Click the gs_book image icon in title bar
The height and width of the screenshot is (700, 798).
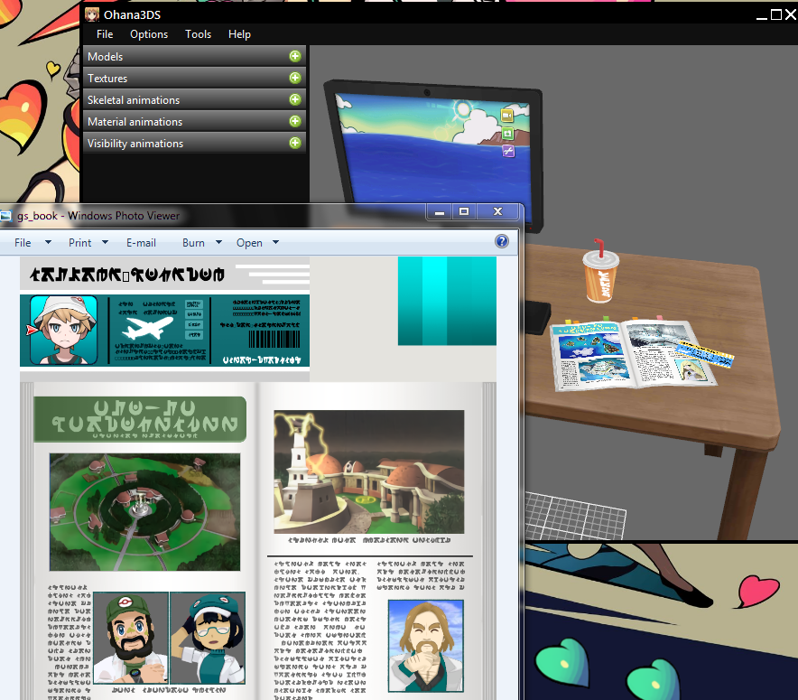coord(6,216)
